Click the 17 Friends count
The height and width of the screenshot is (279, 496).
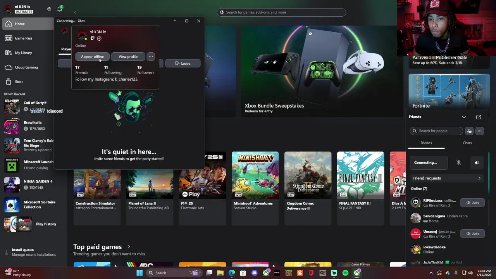click(x=82, y=70)
